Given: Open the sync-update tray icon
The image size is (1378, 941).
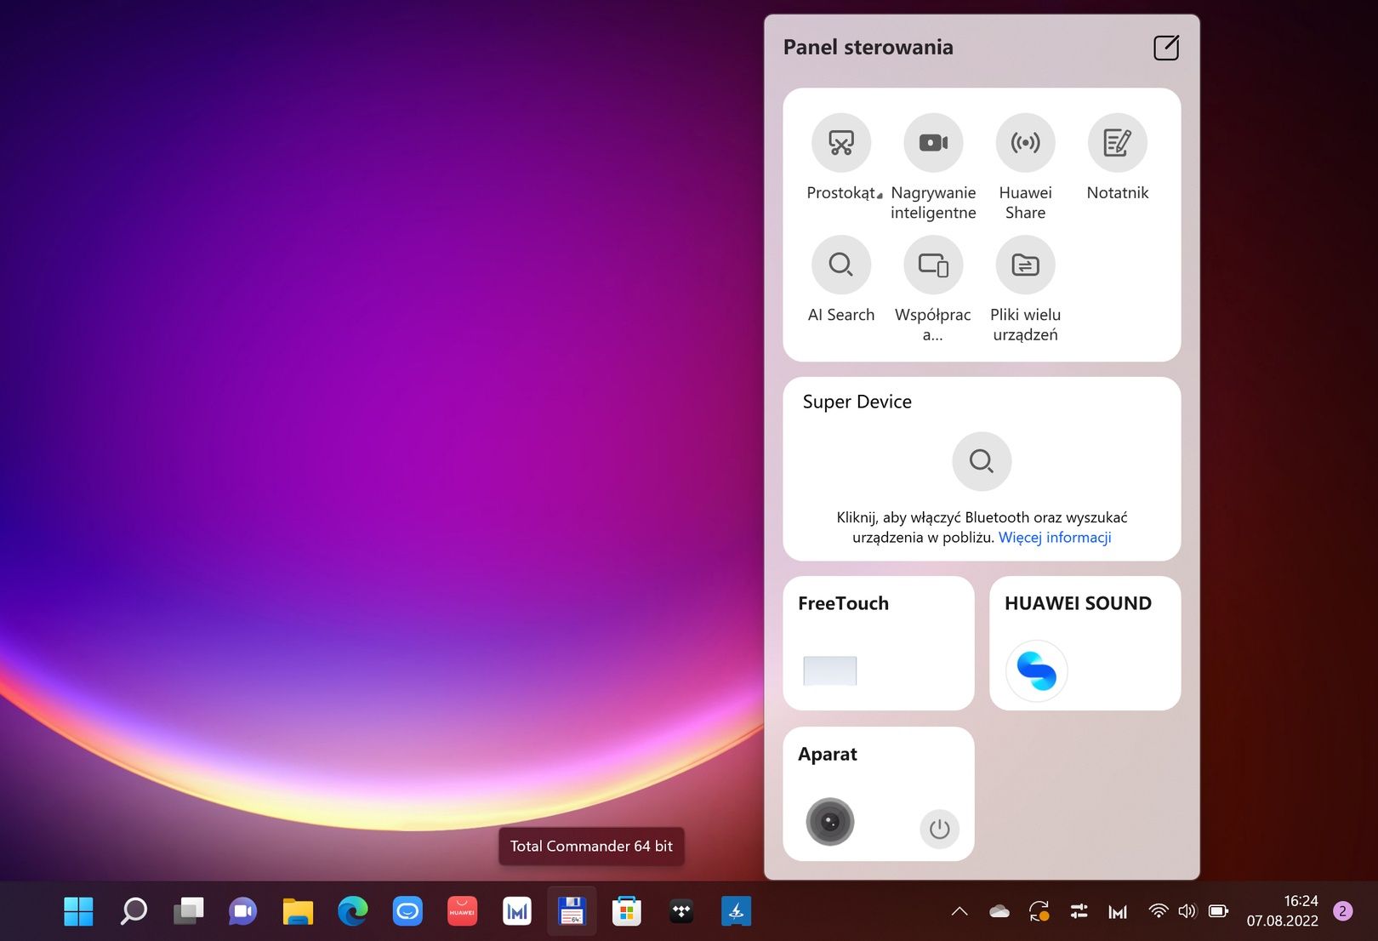Looking at the screenshot, I should pyautogui.click(x=1039, y=911).
